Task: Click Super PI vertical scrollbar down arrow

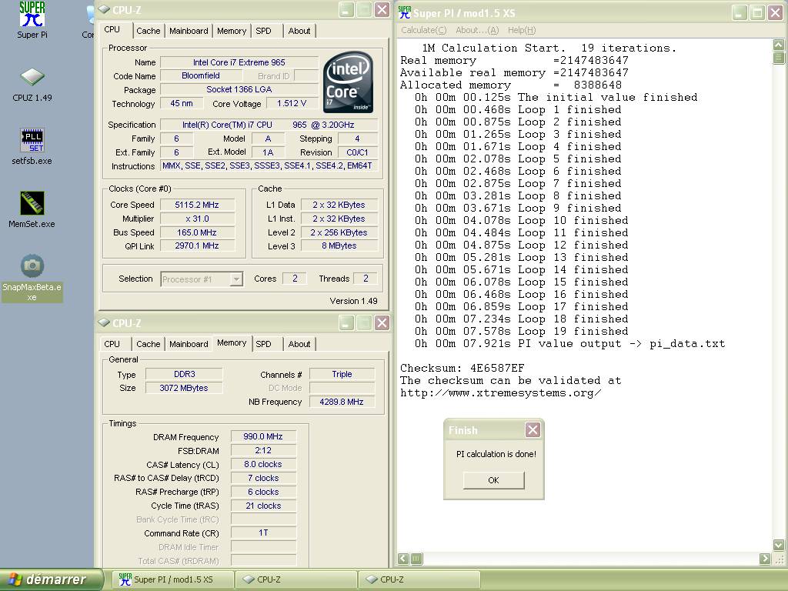Action: pos(779,545)
